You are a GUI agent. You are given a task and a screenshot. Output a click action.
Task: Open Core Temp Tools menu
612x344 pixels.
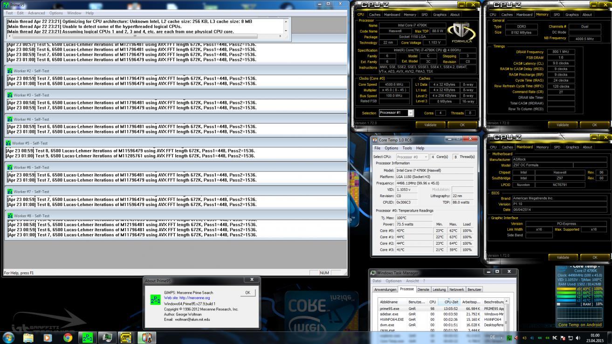coord(407,148)
